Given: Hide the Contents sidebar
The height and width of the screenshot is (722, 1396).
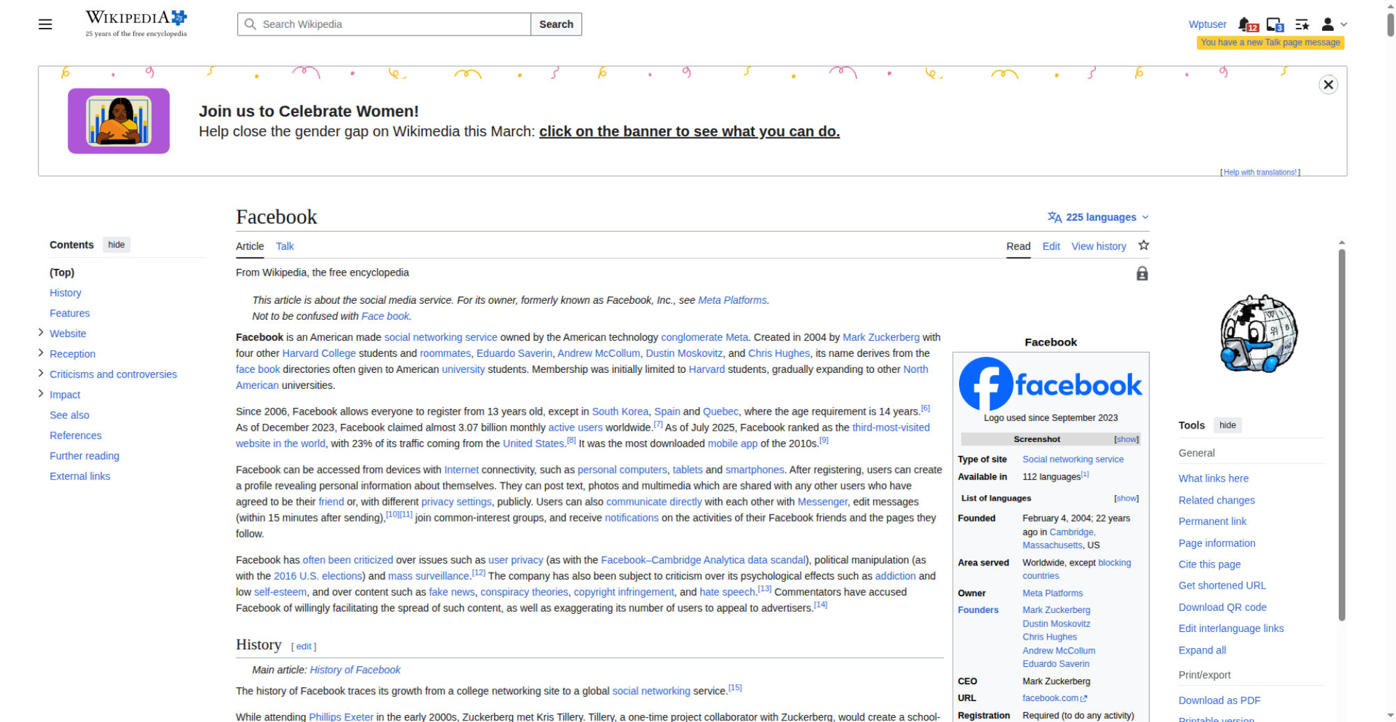Looking at the screenshot, I should point(117,245).
